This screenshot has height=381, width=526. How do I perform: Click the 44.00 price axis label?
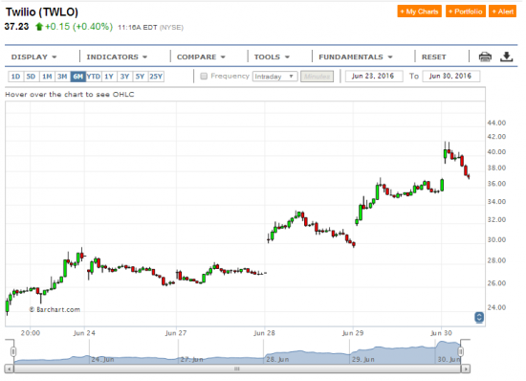tap(496, 123)
